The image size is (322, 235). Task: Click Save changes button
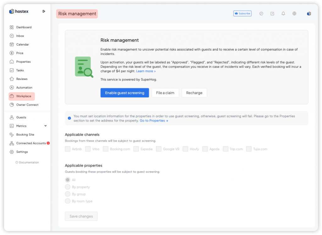81,216
